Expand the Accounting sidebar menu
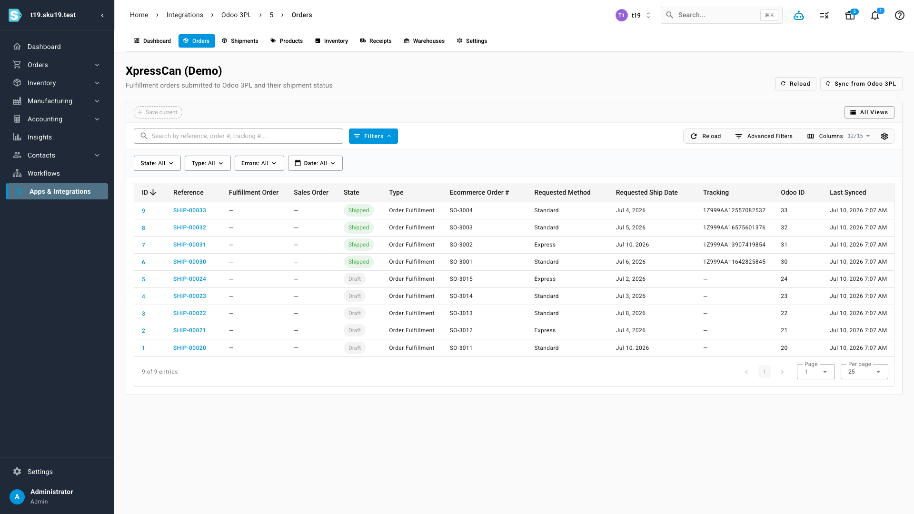Viewport: 914px width, 514px height. [97, 119]
